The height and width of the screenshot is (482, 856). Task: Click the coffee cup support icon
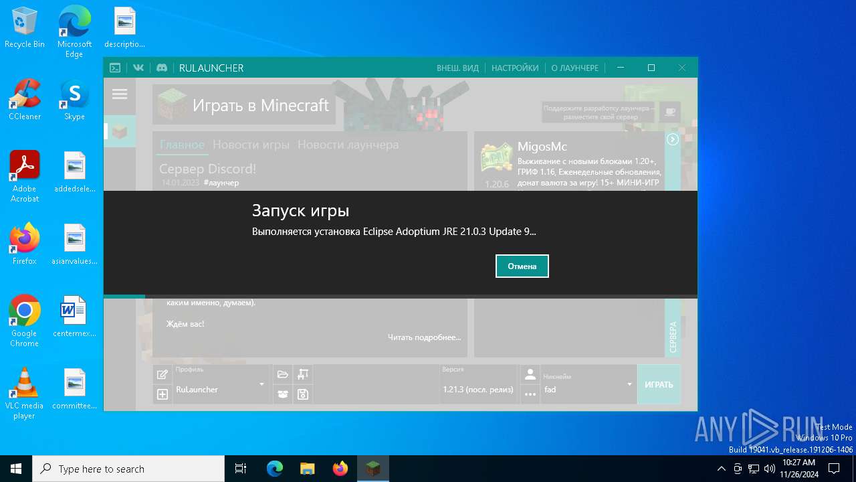point(669,111)
